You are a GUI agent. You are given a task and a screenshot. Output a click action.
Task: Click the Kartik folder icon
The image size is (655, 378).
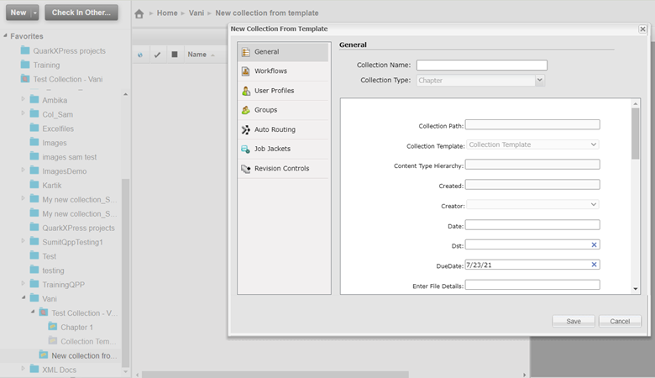pos(34,185)
